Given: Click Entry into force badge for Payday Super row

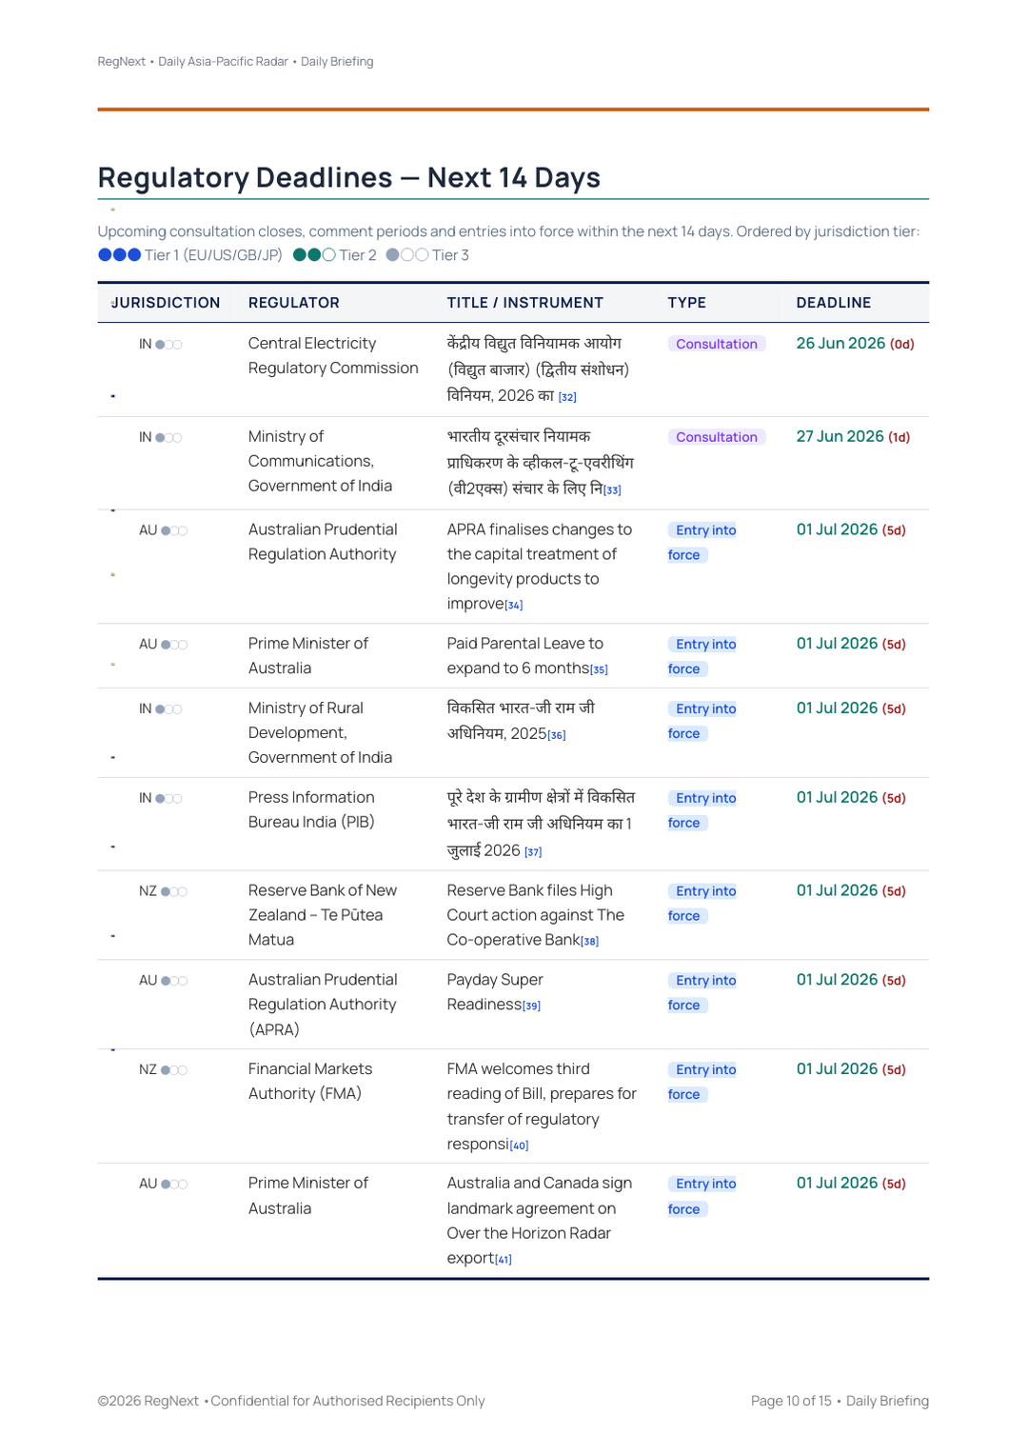Looking at the screenshot, I should pos(702,993).
